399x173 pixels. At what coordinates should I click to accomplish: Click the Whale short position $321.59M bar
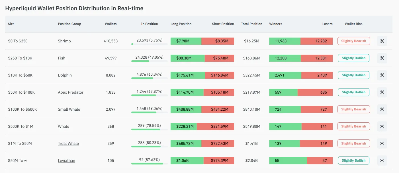click(215, 126)
